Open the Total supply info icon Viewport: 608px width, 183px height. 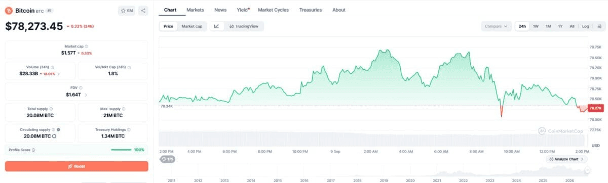[51, 109]
